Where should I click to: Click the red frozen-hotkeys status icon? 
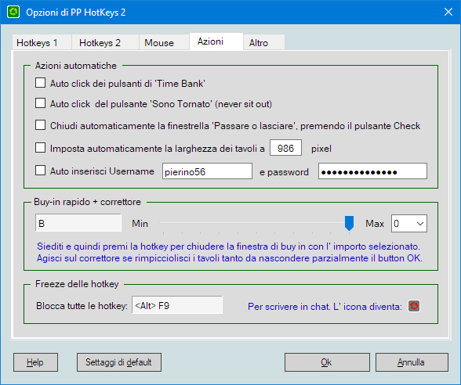[414, 306]
